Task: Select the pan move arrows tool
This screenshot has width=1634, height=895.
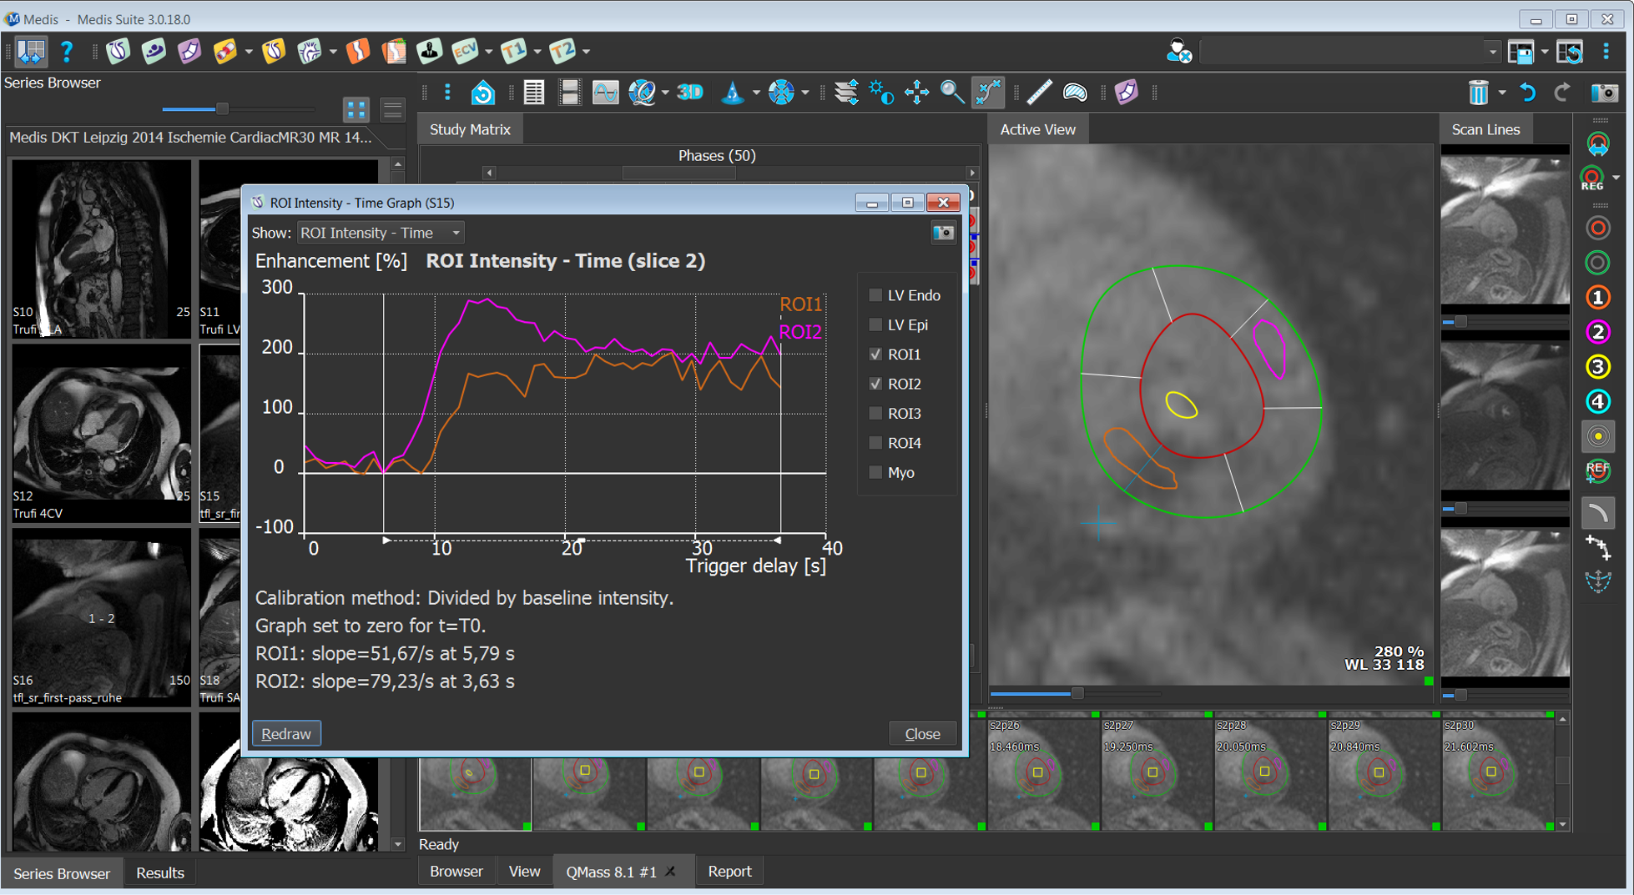Action: click(x=916, y=93)
